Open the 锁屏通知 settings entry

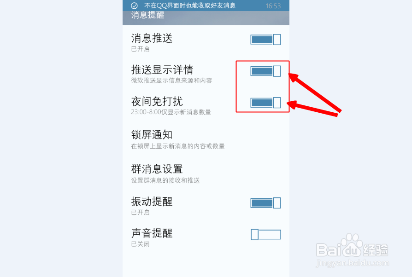point(206,139)
